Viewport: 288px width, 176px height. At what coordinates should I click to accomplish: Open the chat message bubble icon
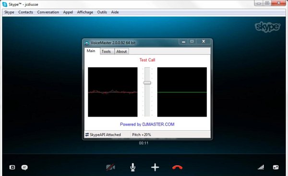tap(24, 167)
